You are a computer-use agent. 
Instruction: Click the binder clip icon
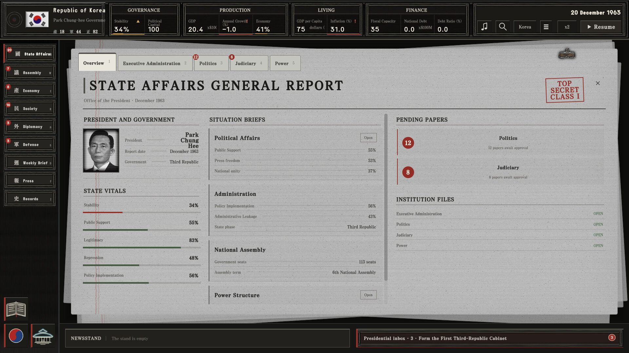coord(567,54)
